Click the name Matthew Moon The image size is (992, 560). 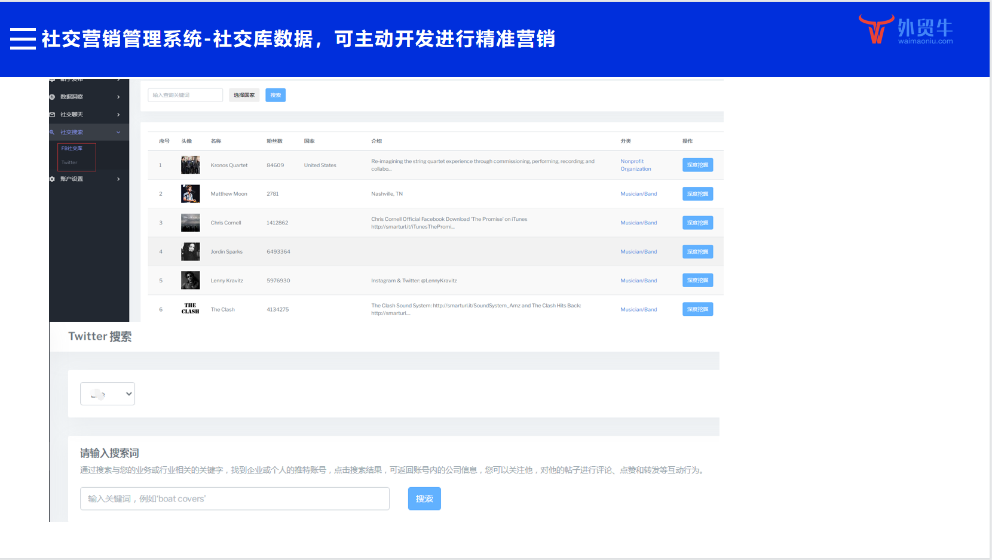(x=229, y=194)
